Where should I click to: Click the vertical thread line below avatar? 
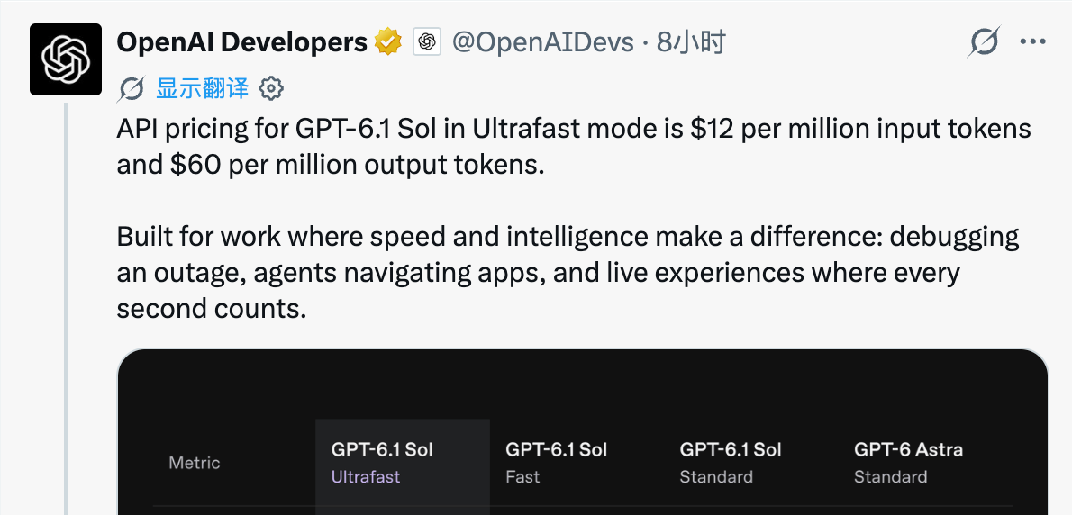coord(66,309)
